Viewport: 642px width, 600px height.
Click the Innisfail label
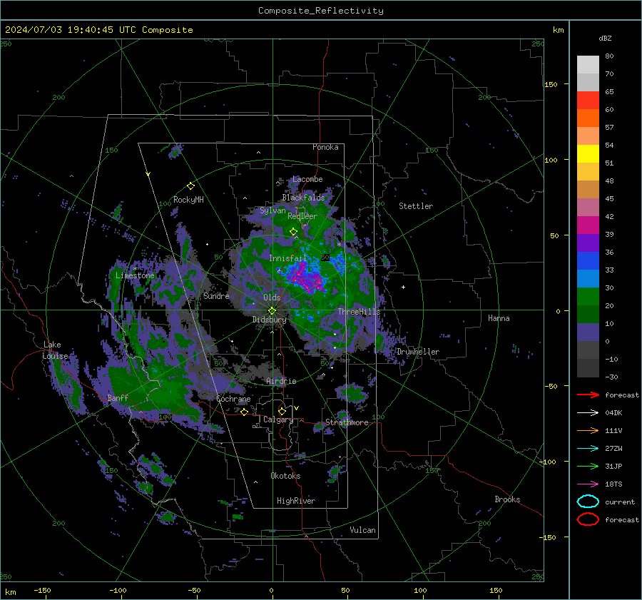pos(288,258)
